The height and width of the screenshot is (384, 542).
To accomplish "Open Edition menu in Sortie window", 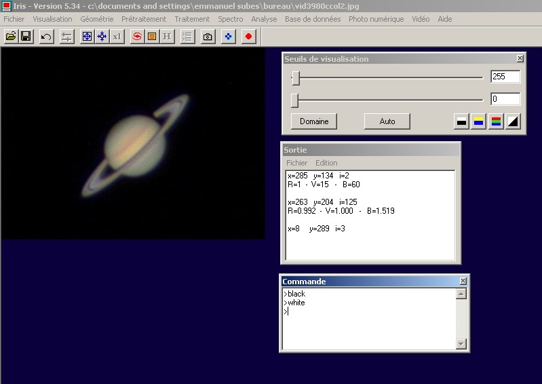I will tap(326, 163).
